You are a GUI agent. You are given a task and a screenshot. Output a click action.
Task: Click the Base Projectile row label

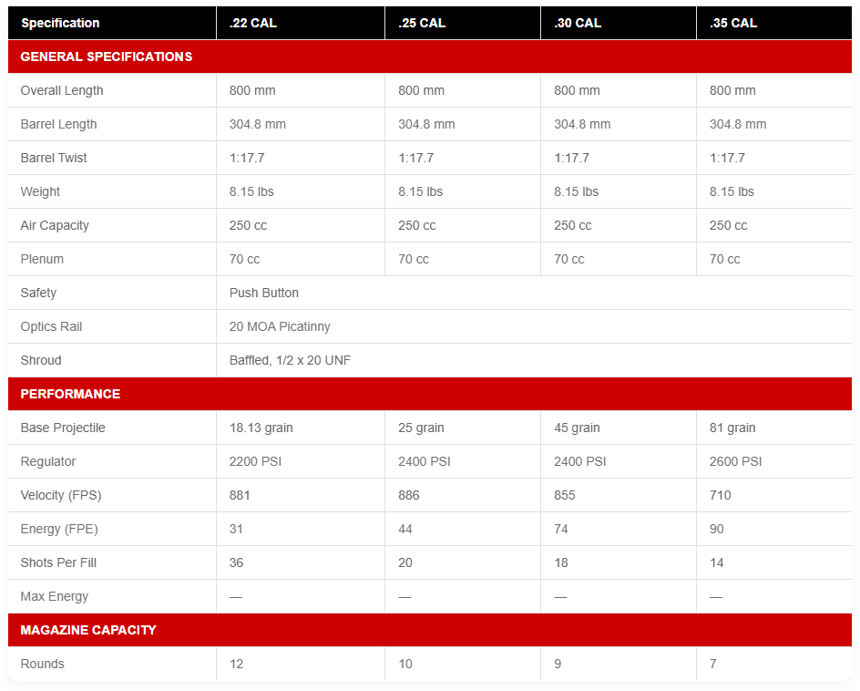pos(63,428)
